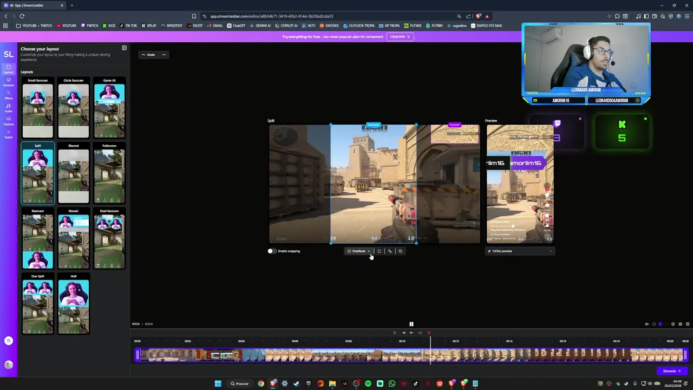Select the Split layout
The image size is (693, 390).
[x=38, y=173]
